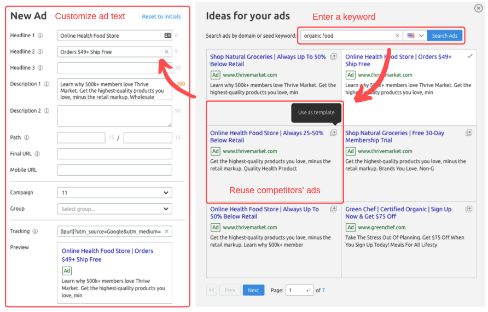Click the total pages number 7 link
Screen dimensions: 488x312
323,290
